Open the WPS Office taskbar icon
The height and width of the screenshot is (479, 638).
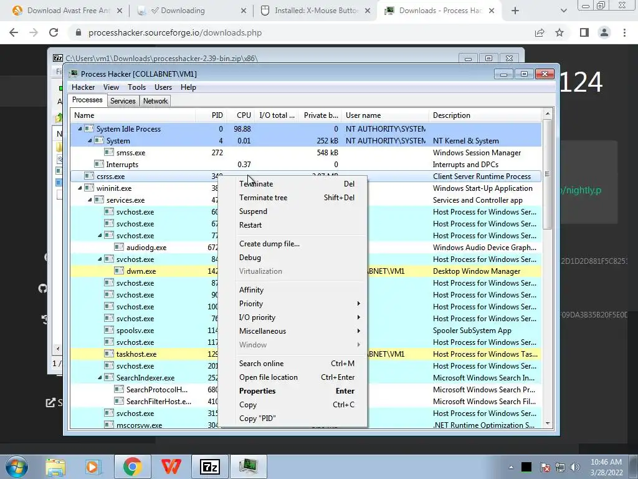tap(171, 467)
